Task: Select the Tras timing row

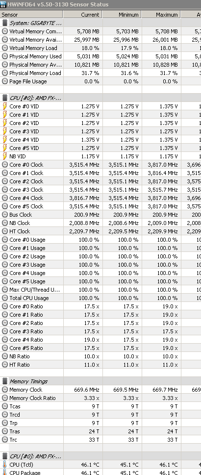Action: (100, 431)
